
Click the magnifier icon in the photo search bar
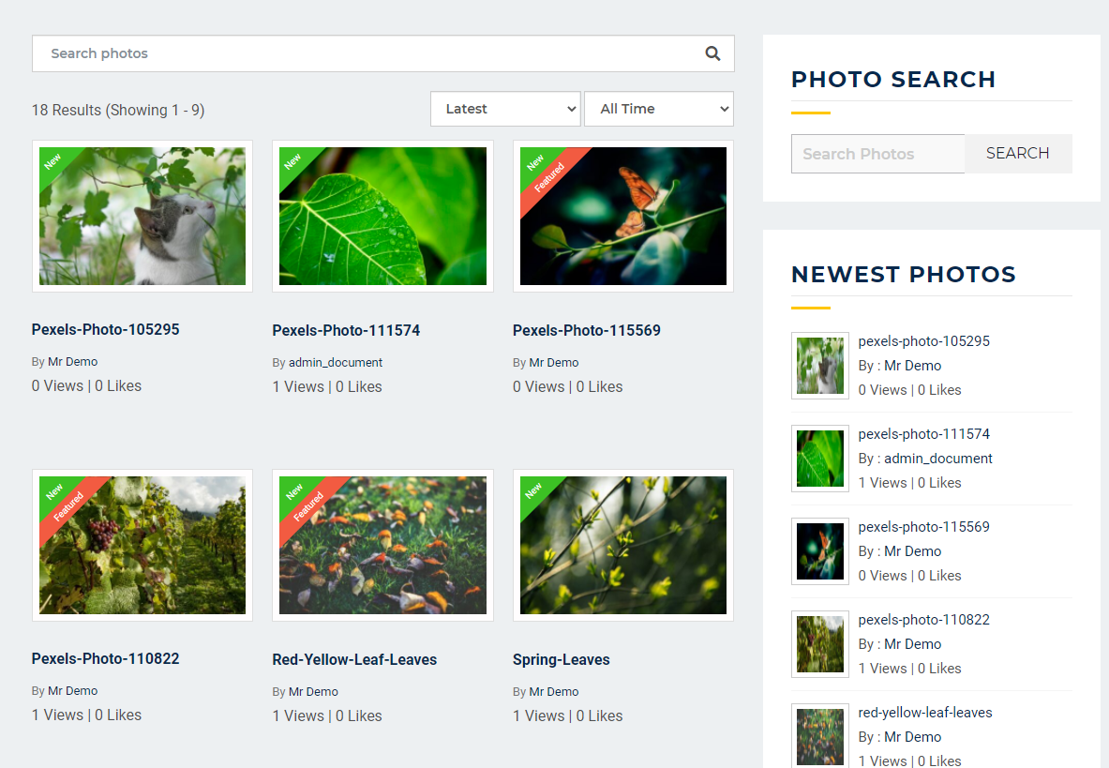[x=712, y=53]
